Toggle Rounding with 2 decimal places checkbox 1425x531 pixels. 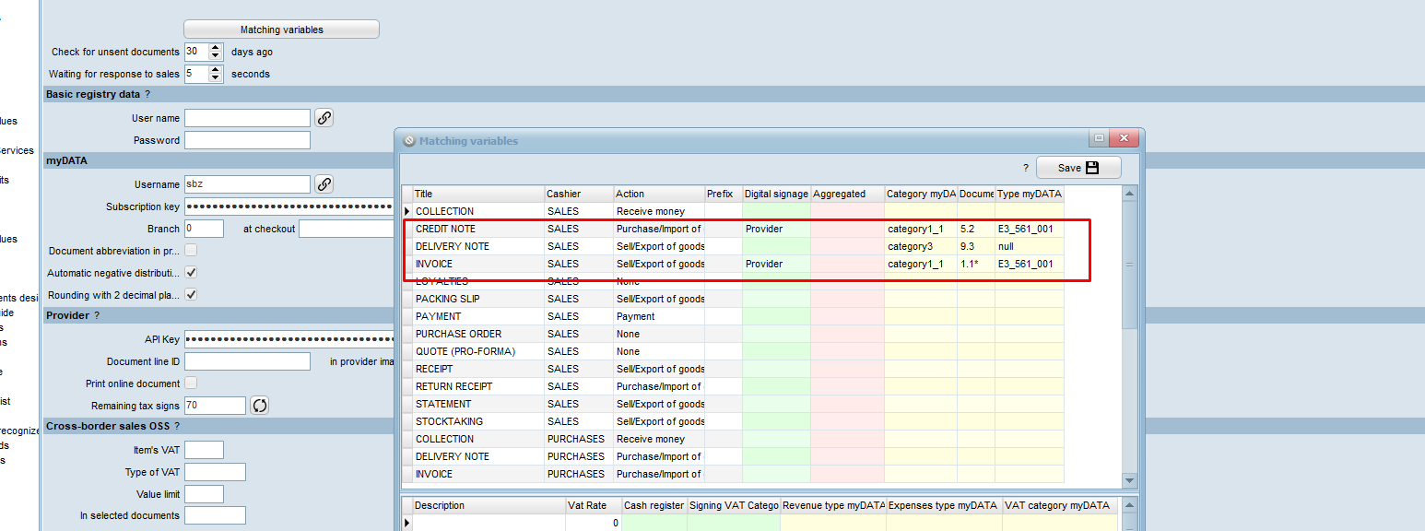click(191, 295)
